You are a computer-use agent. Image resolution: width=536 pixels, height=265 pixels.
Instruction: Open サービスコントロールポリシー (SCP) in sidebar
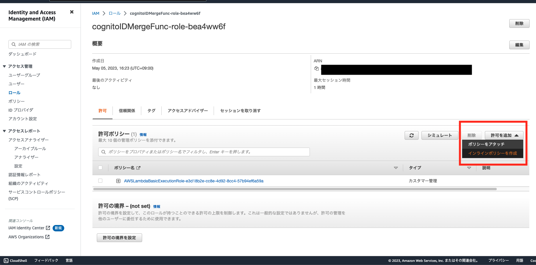click(37, 195)
